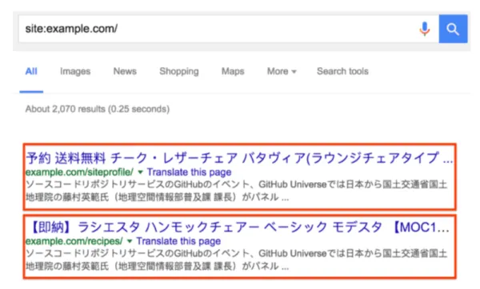
Task: Click the example.com/recipes/ green URL
Action: [74, 241]
